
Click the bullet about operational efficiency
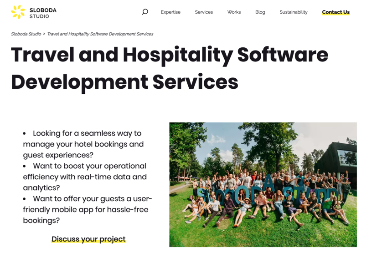pyautogui.click(x=84, y=177)
